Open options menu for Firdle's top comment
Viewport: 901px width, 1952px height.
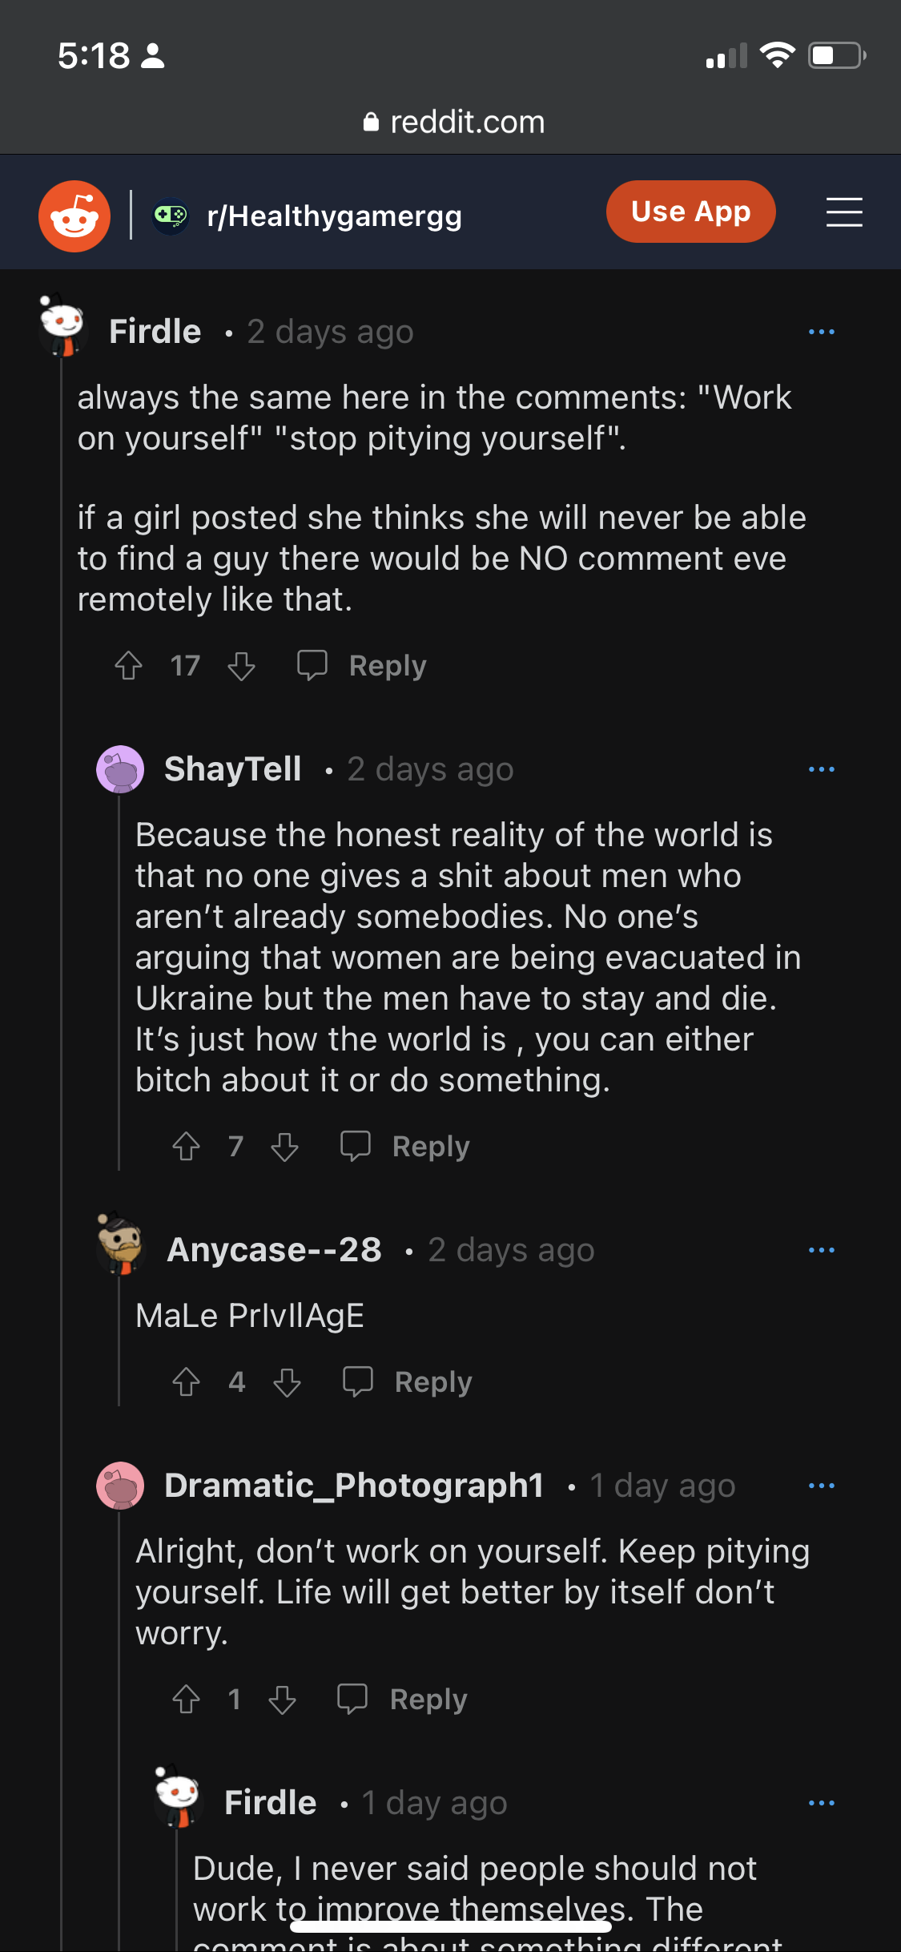821,332
